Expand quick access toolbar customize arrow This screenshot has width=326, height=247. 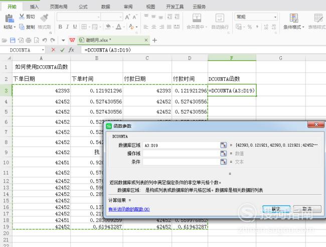coord(63,40)
